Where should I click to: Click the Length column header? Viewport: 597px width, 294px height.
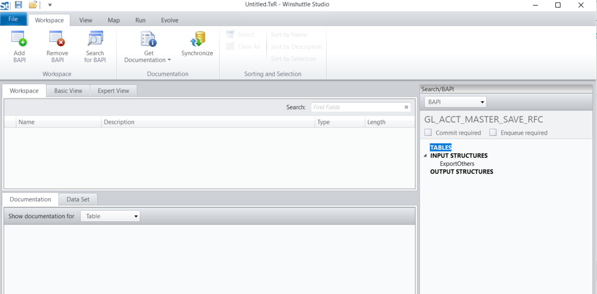tap(390, 122)
